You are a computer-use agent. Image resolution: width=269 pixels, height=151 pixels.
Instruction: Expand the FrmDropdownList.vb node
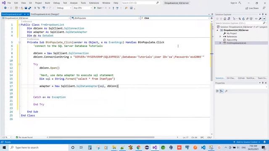[220, 43]
